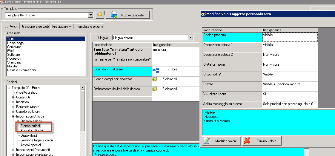Click the Modifica valori dialog title icon
The image size is (335, 156).
click(x=203, y=14)
